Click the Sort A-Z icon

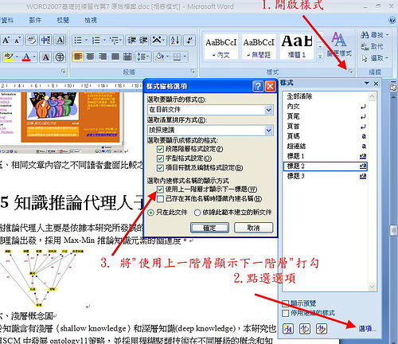[x=175, y=41]
